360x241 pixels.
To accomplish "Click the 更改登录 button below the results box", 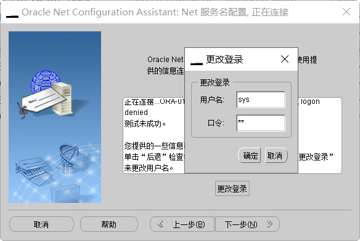I will pos(232,189).
